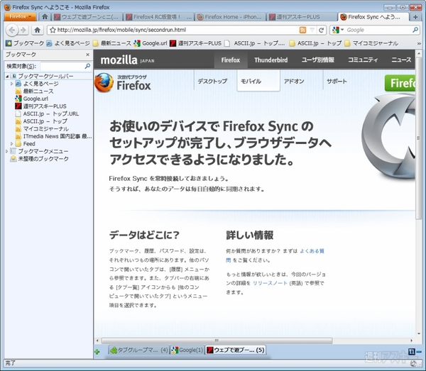This screenshot has height=371, width=426.
Task: Bookmark page with star icon in URL bar
Action: click(53, 30)
